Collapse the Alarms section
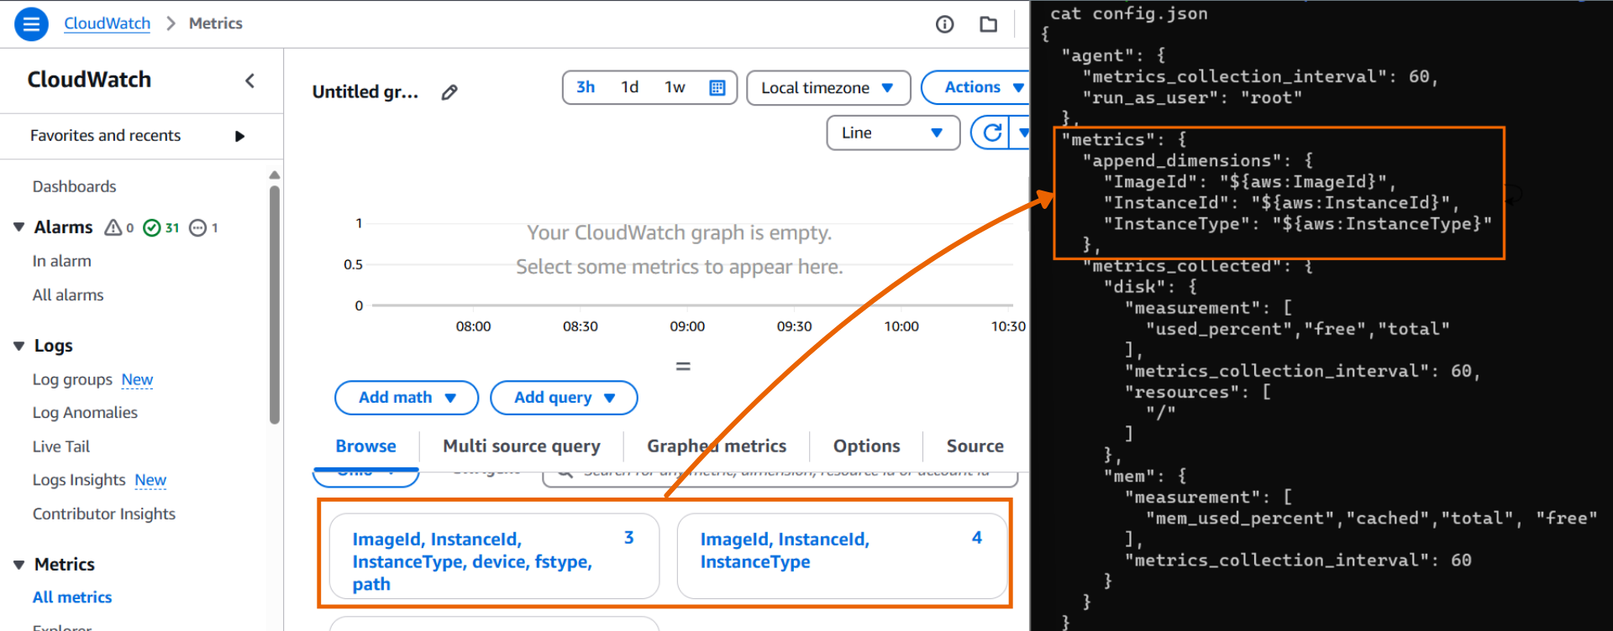The image size is (1613, 631). 18,227
